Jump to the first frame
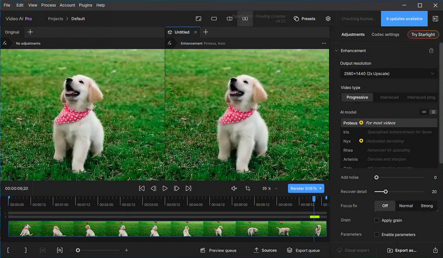This screenshot has height=258, width=443. point(142,189)
